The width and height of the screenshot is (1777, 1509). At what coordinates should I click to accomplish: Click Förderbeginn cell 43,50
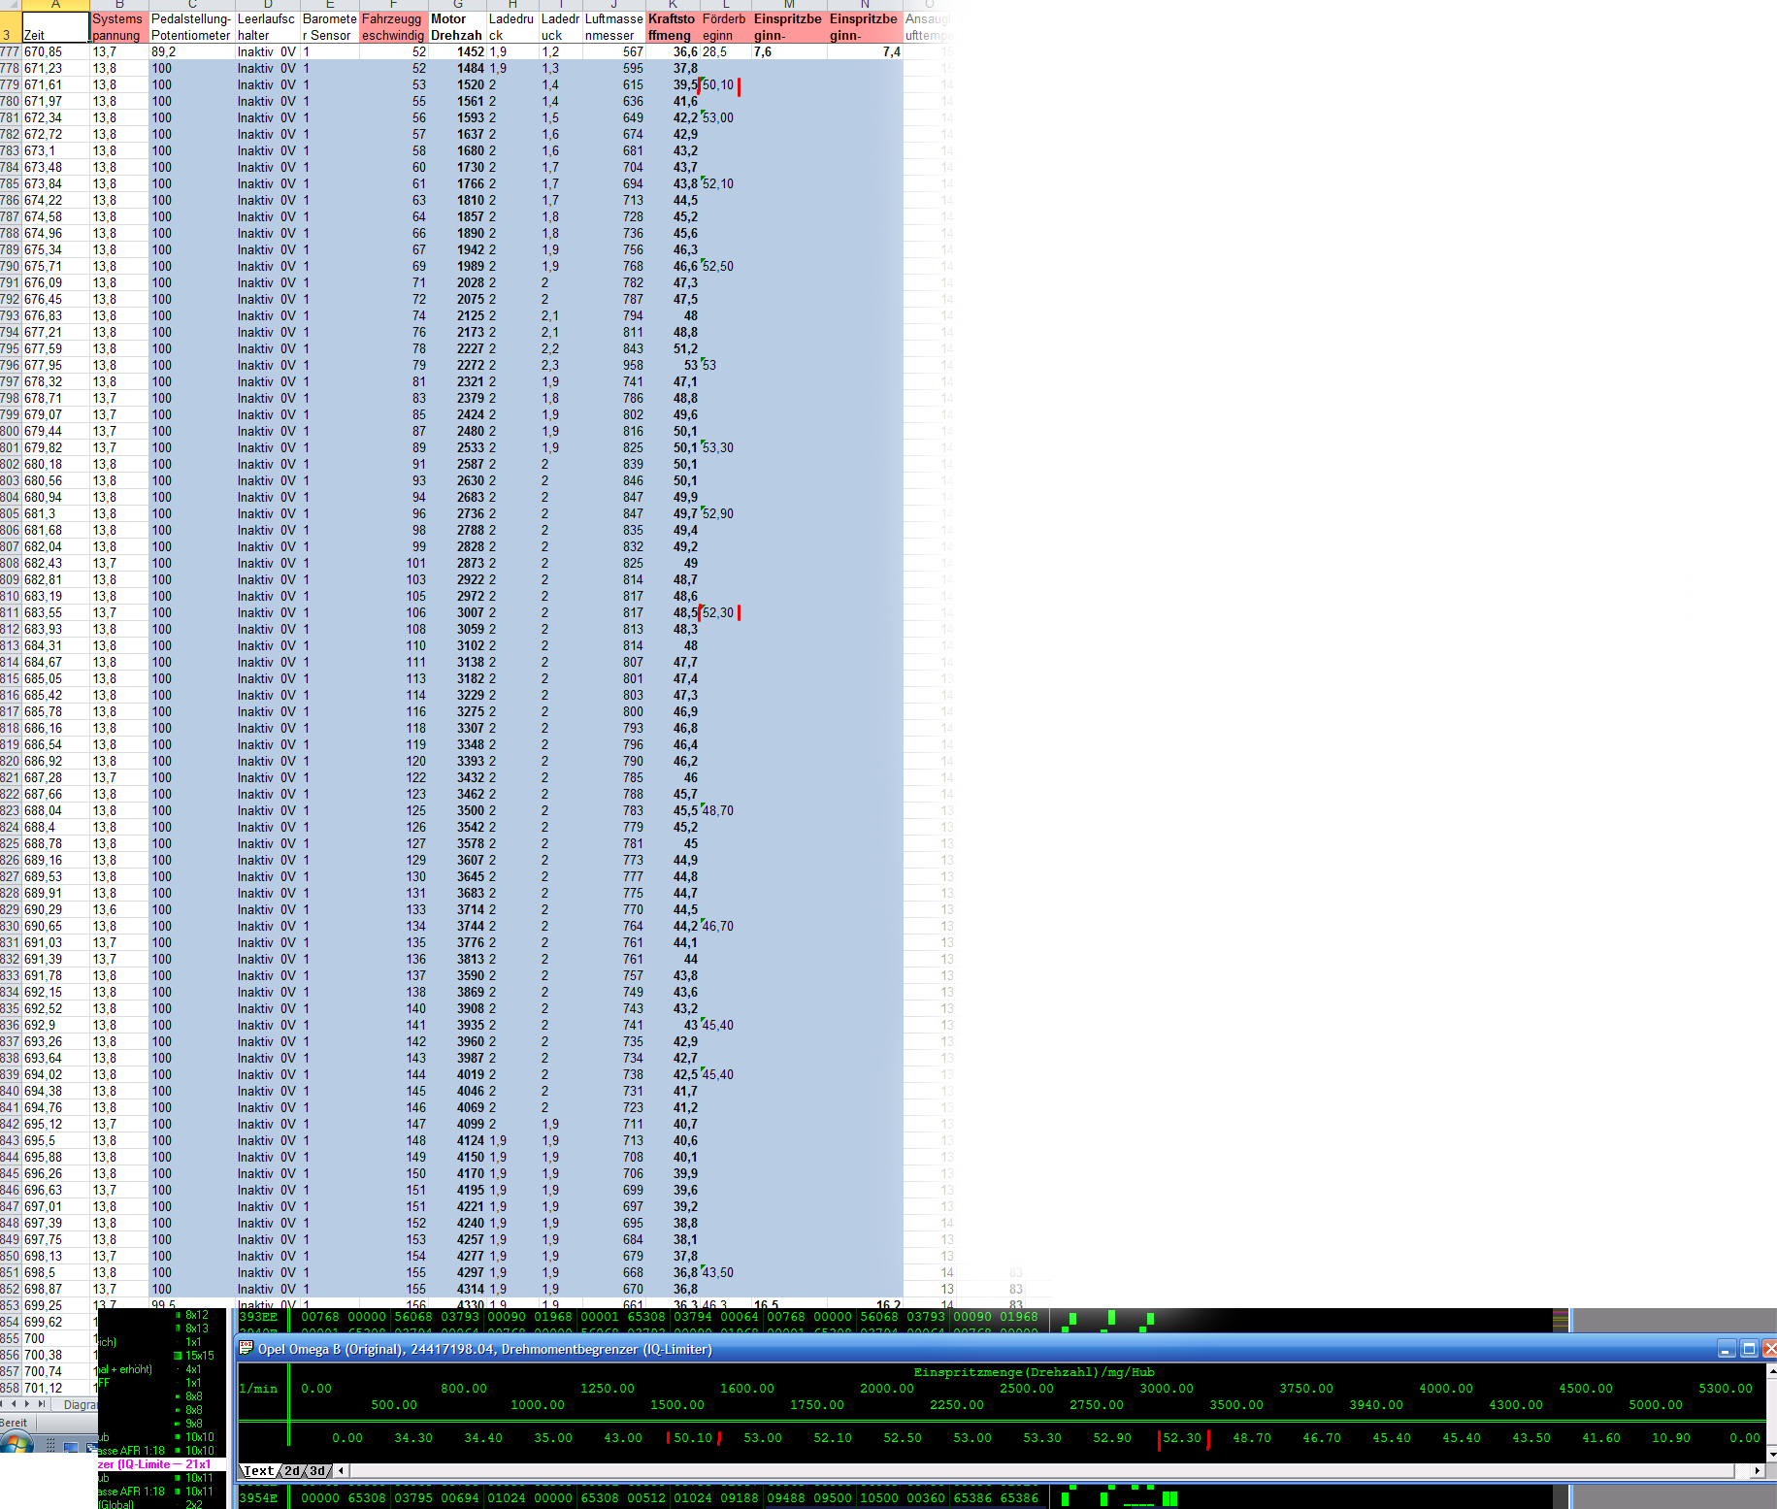point(725,1273)
